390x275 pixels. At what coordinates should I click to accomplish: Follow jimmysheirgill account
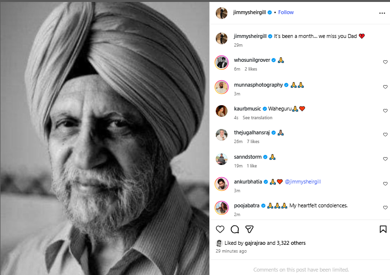coord(286,12)
